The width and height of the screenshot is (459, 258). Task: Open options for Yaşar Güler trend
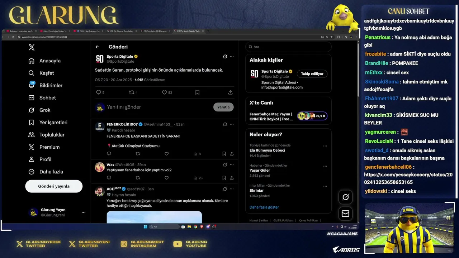325,166
